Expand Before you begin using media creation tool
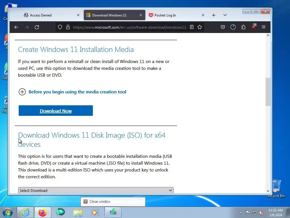The image size is (290, 218). [72, 92]
